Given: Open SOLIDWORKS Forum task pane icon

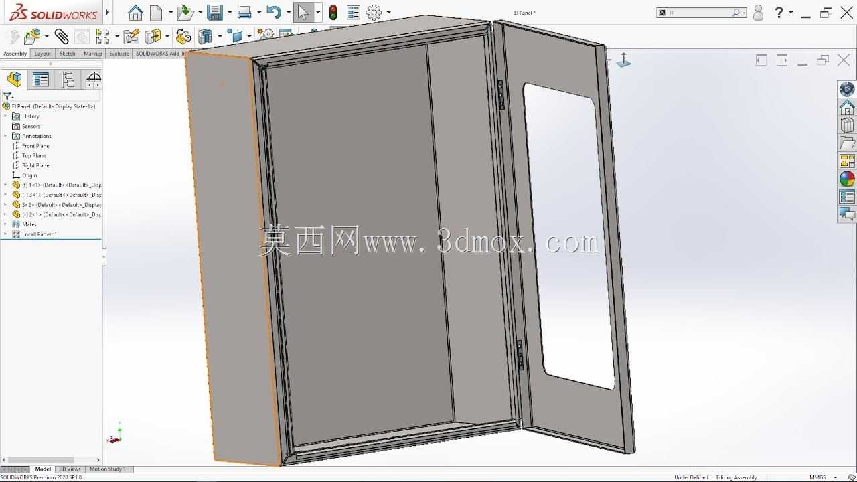Looking at the screenshot, I should [x=847, y=214].
